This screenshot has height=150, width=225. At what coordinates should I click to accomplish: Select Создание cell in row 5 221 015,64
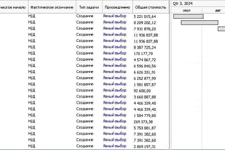click(85, 16)
